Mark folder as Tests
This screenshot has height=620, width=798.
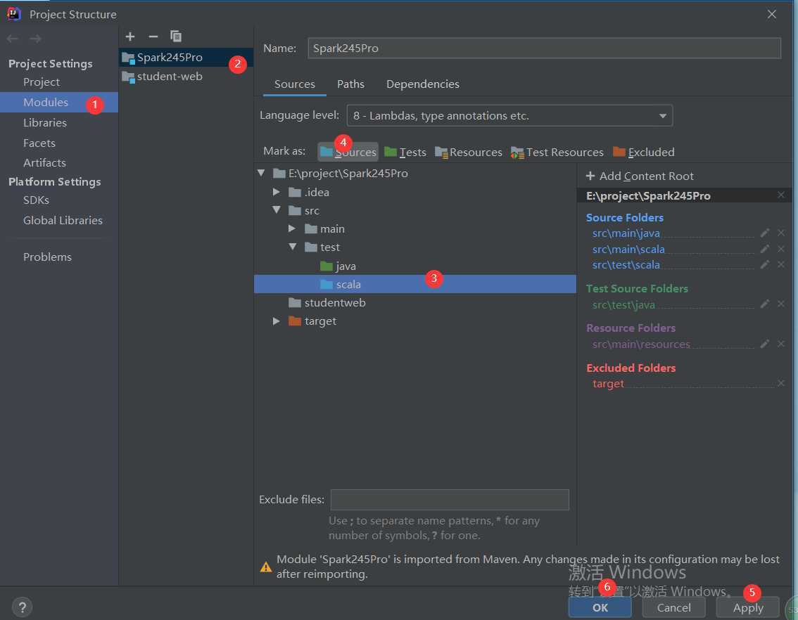(405, 152)
